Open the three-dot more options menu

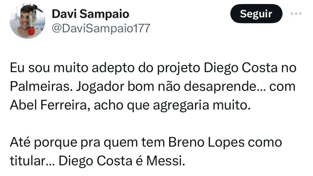point(296,14)
